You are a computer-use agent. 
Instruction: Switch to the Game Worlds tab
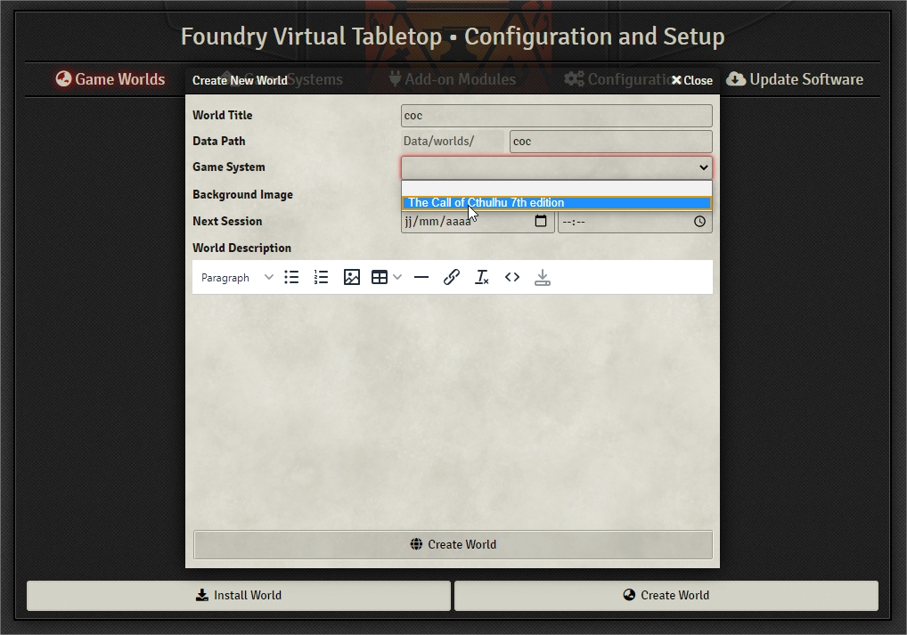(110, 79)
